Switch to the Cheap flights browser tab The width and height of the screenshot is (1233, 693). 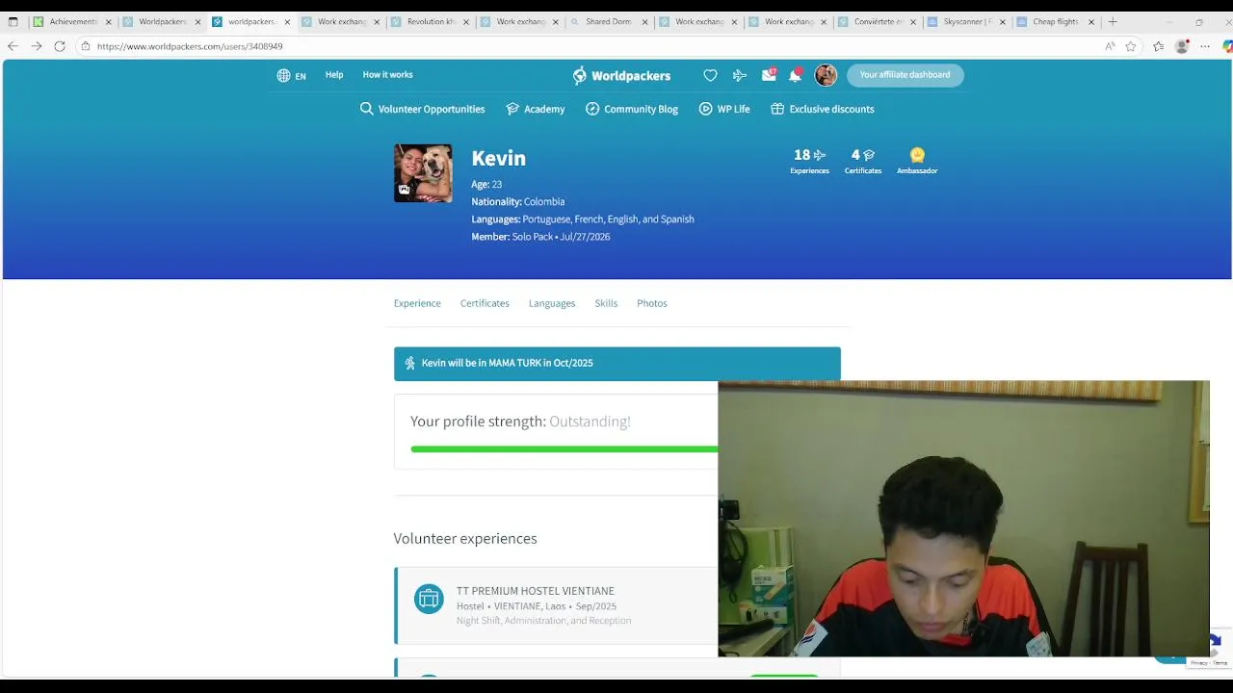1056,21
